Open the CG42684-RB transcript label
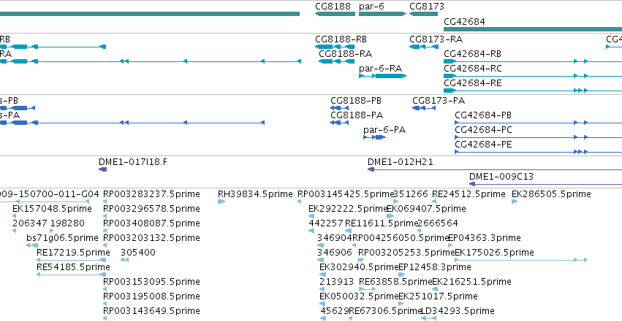This screenshot has width=622, height=322. [x=472, y=54]
